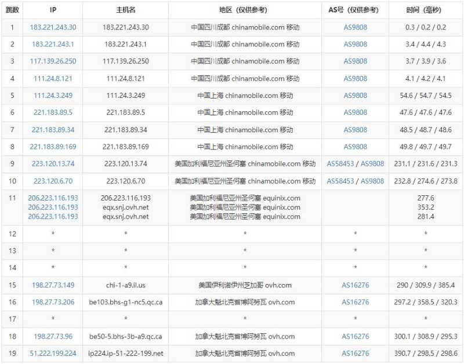Click AS16276 link in hop 19 row

(x=356, y=354)
